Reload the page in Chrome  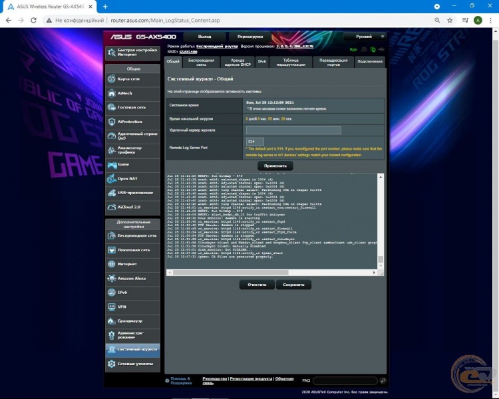click(x=33, y=21)
